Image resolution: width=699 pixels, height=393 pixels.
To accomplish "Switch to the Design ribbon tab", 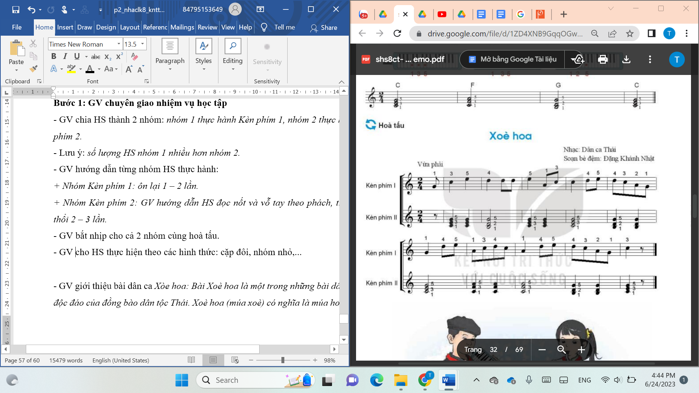I will [x=106, y=27].
